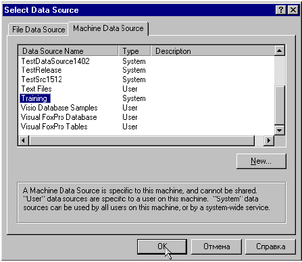Select Visual FoxPro Tables entry
302x262 pixels.
coord(54,127)
